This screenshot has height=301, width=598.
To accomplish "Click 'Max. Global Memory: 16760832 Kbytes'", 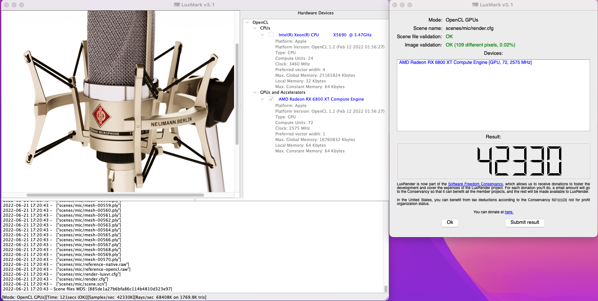I will tap(315, 140).
